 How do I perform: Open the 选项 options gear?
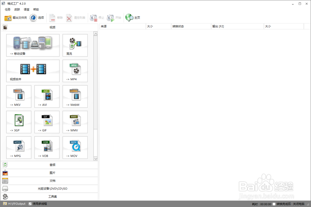pos(37,18)
